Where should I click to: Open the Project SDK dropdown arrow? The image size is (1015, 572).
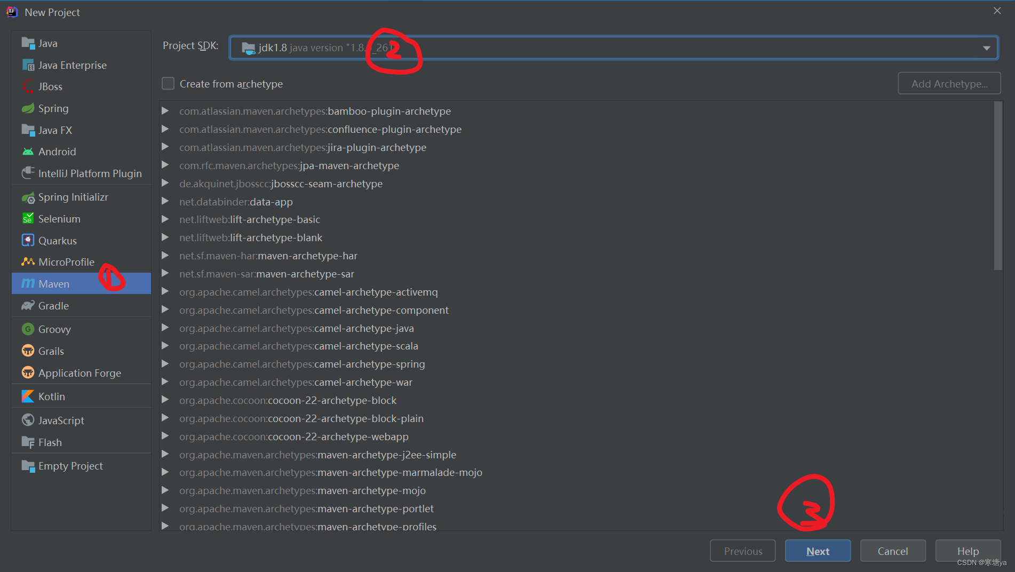point(986,48)
